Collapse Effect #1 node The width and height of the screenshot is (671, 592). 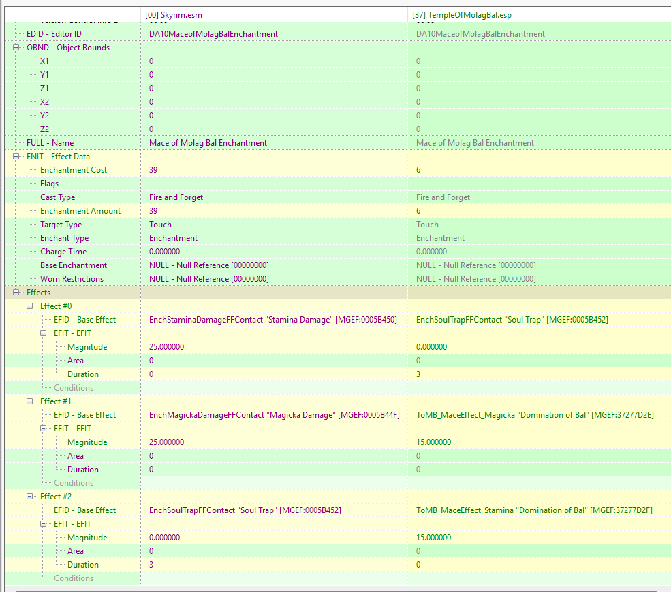click(29, 401)
